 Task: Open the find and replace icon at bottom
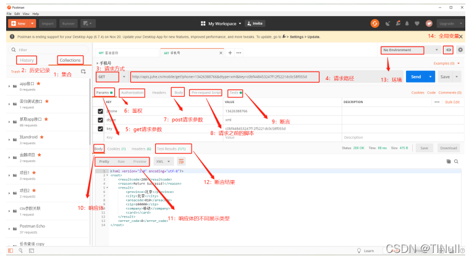tap(21, 250)
